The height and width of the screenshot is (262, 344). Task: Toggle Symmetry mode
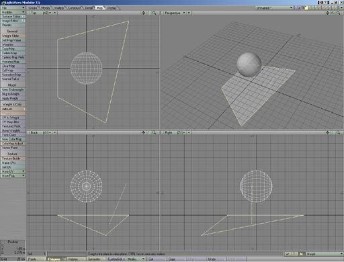[96, 259]
